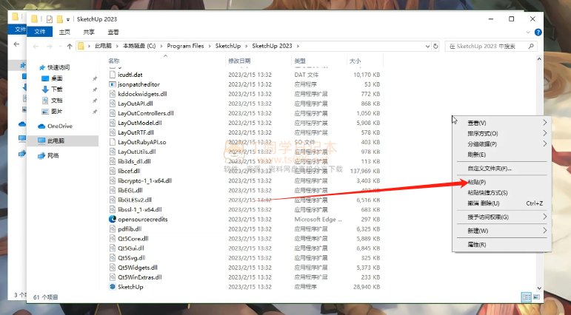This screenshot has height=315, width=571.
Task: Click the Back navigation arrow
Action: [36, 46]
